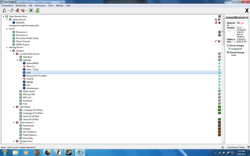Open the Connect to server toolbar icon
Viewport: 250px width, 156px height.
pos(4,10)
